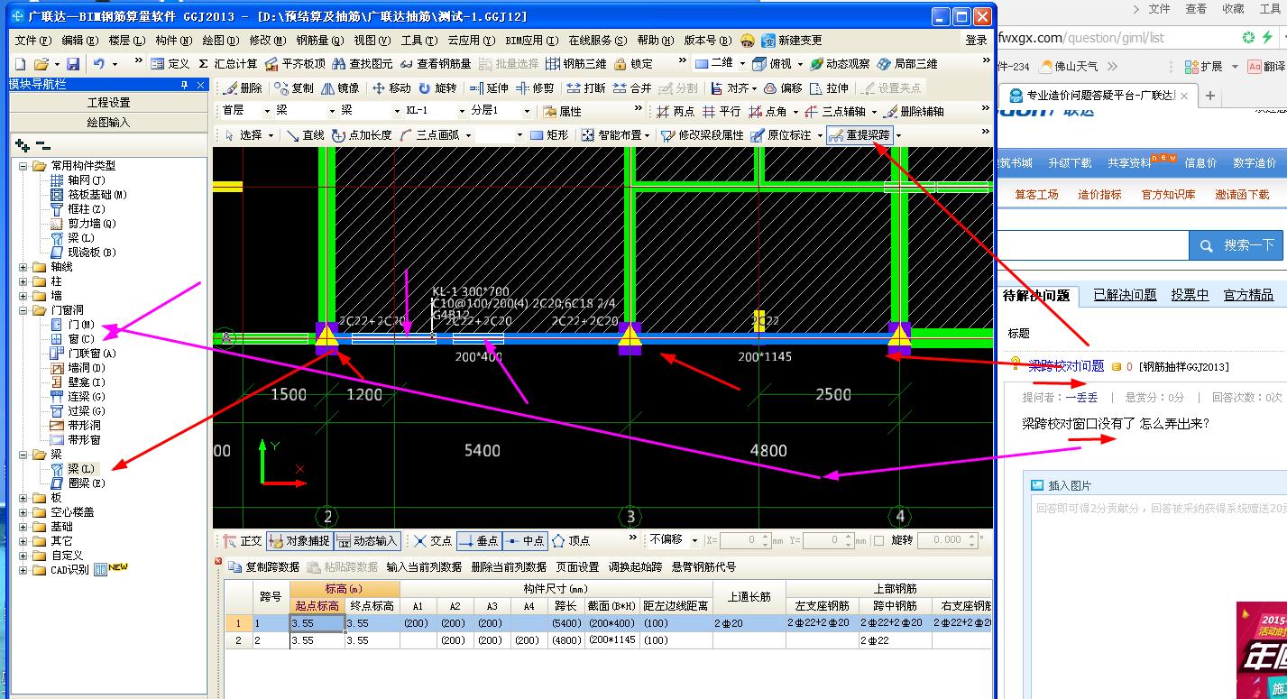Click 复制跨数据 button

tap(264, 567)
